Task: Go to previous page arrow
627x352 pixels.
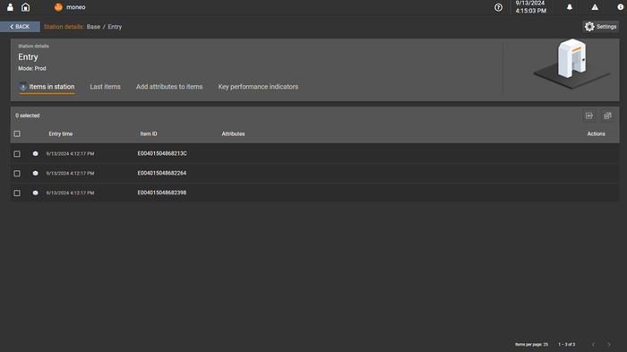Action: click(593, 345)
